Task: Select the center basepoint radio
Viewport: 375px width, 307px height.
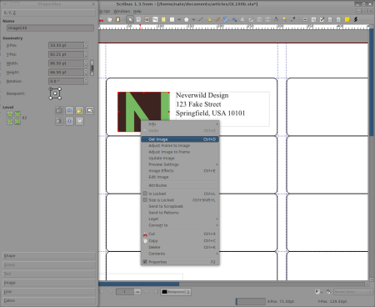Action: click(55, 93)
